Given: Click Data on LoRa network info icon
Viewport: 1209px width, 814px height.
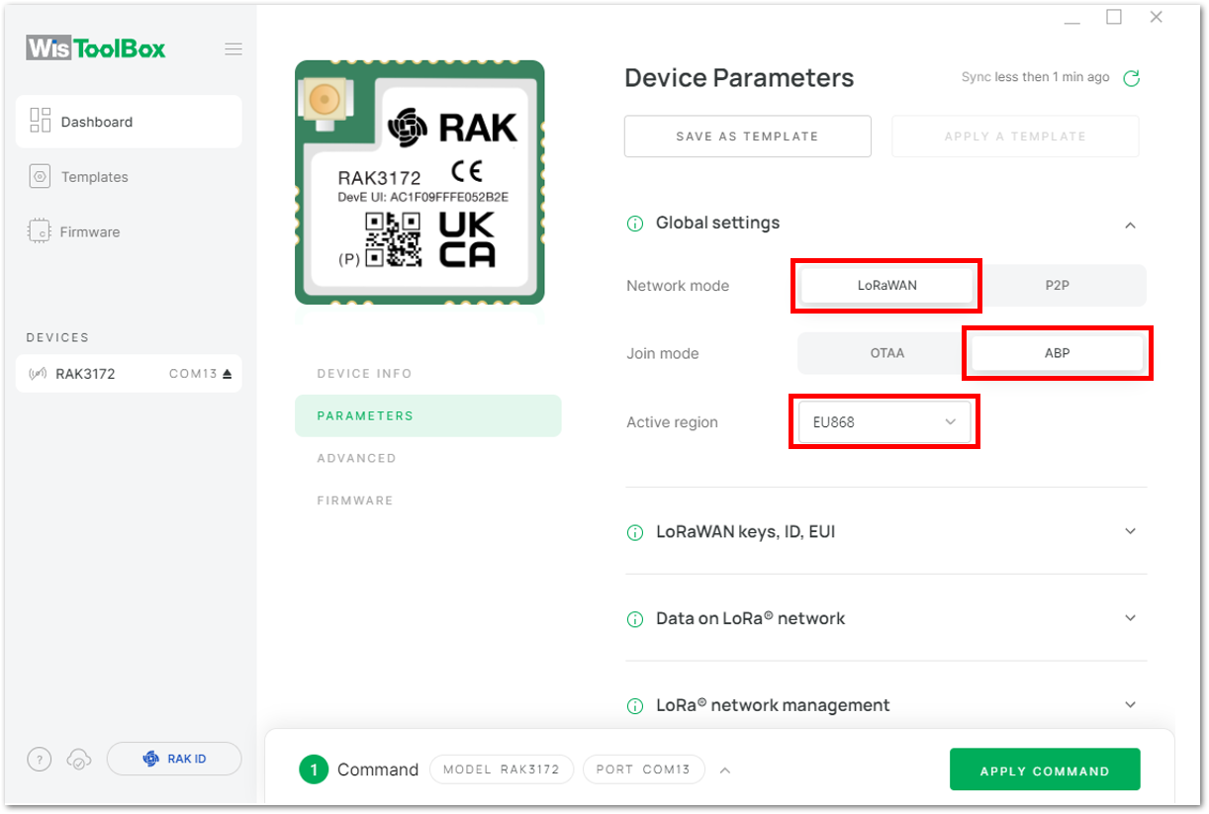Looking at the screenshot, I should click(635, 619).
